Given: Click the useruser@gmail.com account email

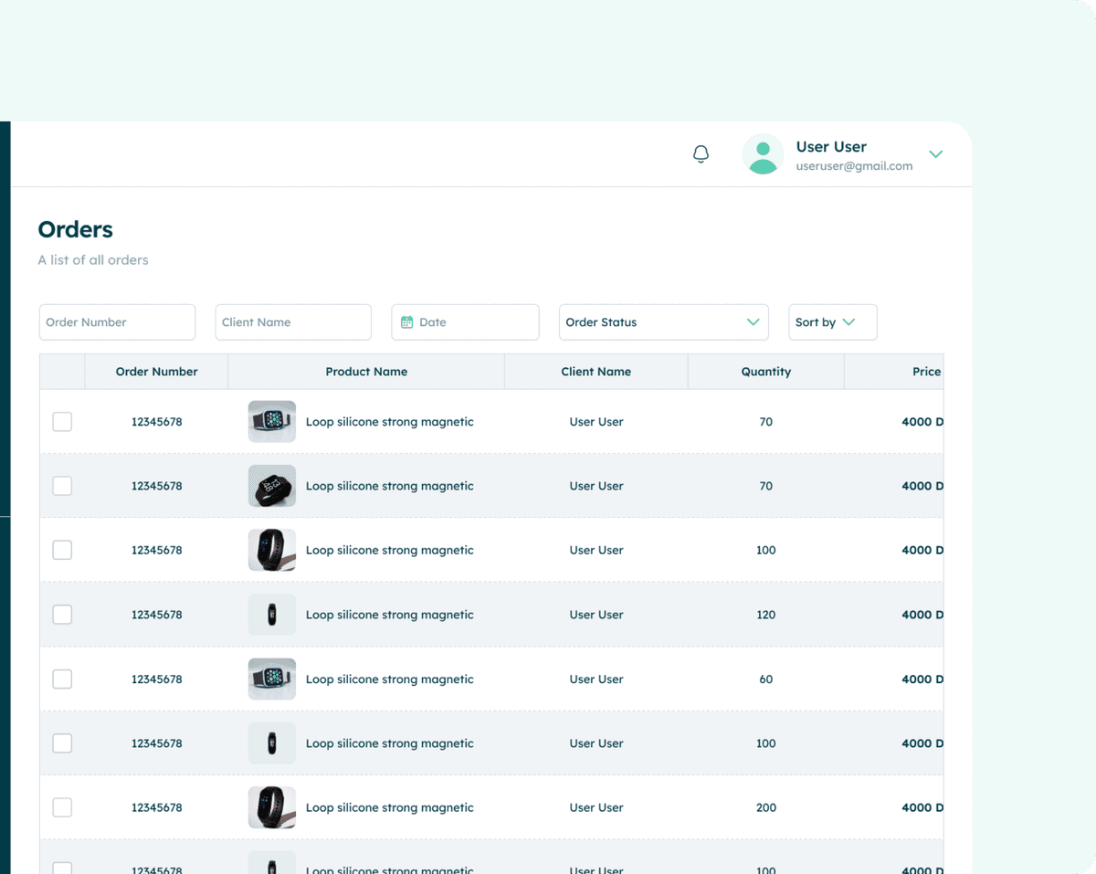Looking at the screenshot, I should pos(854,165).
